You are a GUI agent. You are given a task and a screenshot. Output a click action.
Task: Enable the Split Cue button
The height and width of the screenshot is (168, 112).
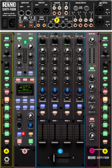[x=92, y=119]
